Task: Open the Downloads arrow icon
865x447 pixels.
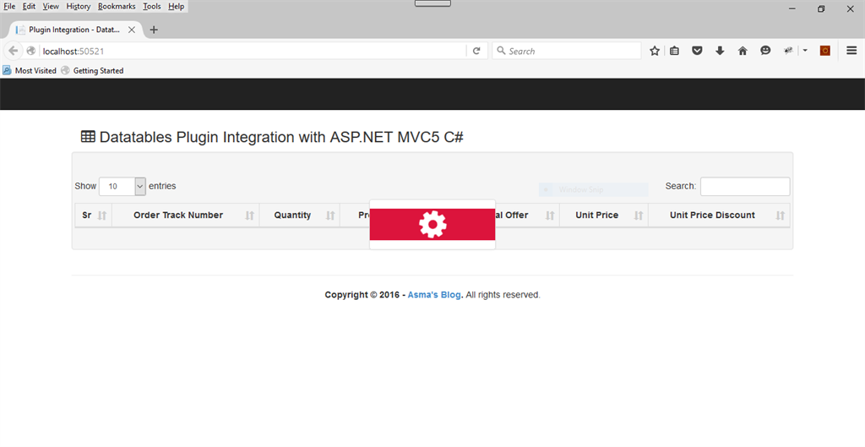Action: (x=720, y=51)
